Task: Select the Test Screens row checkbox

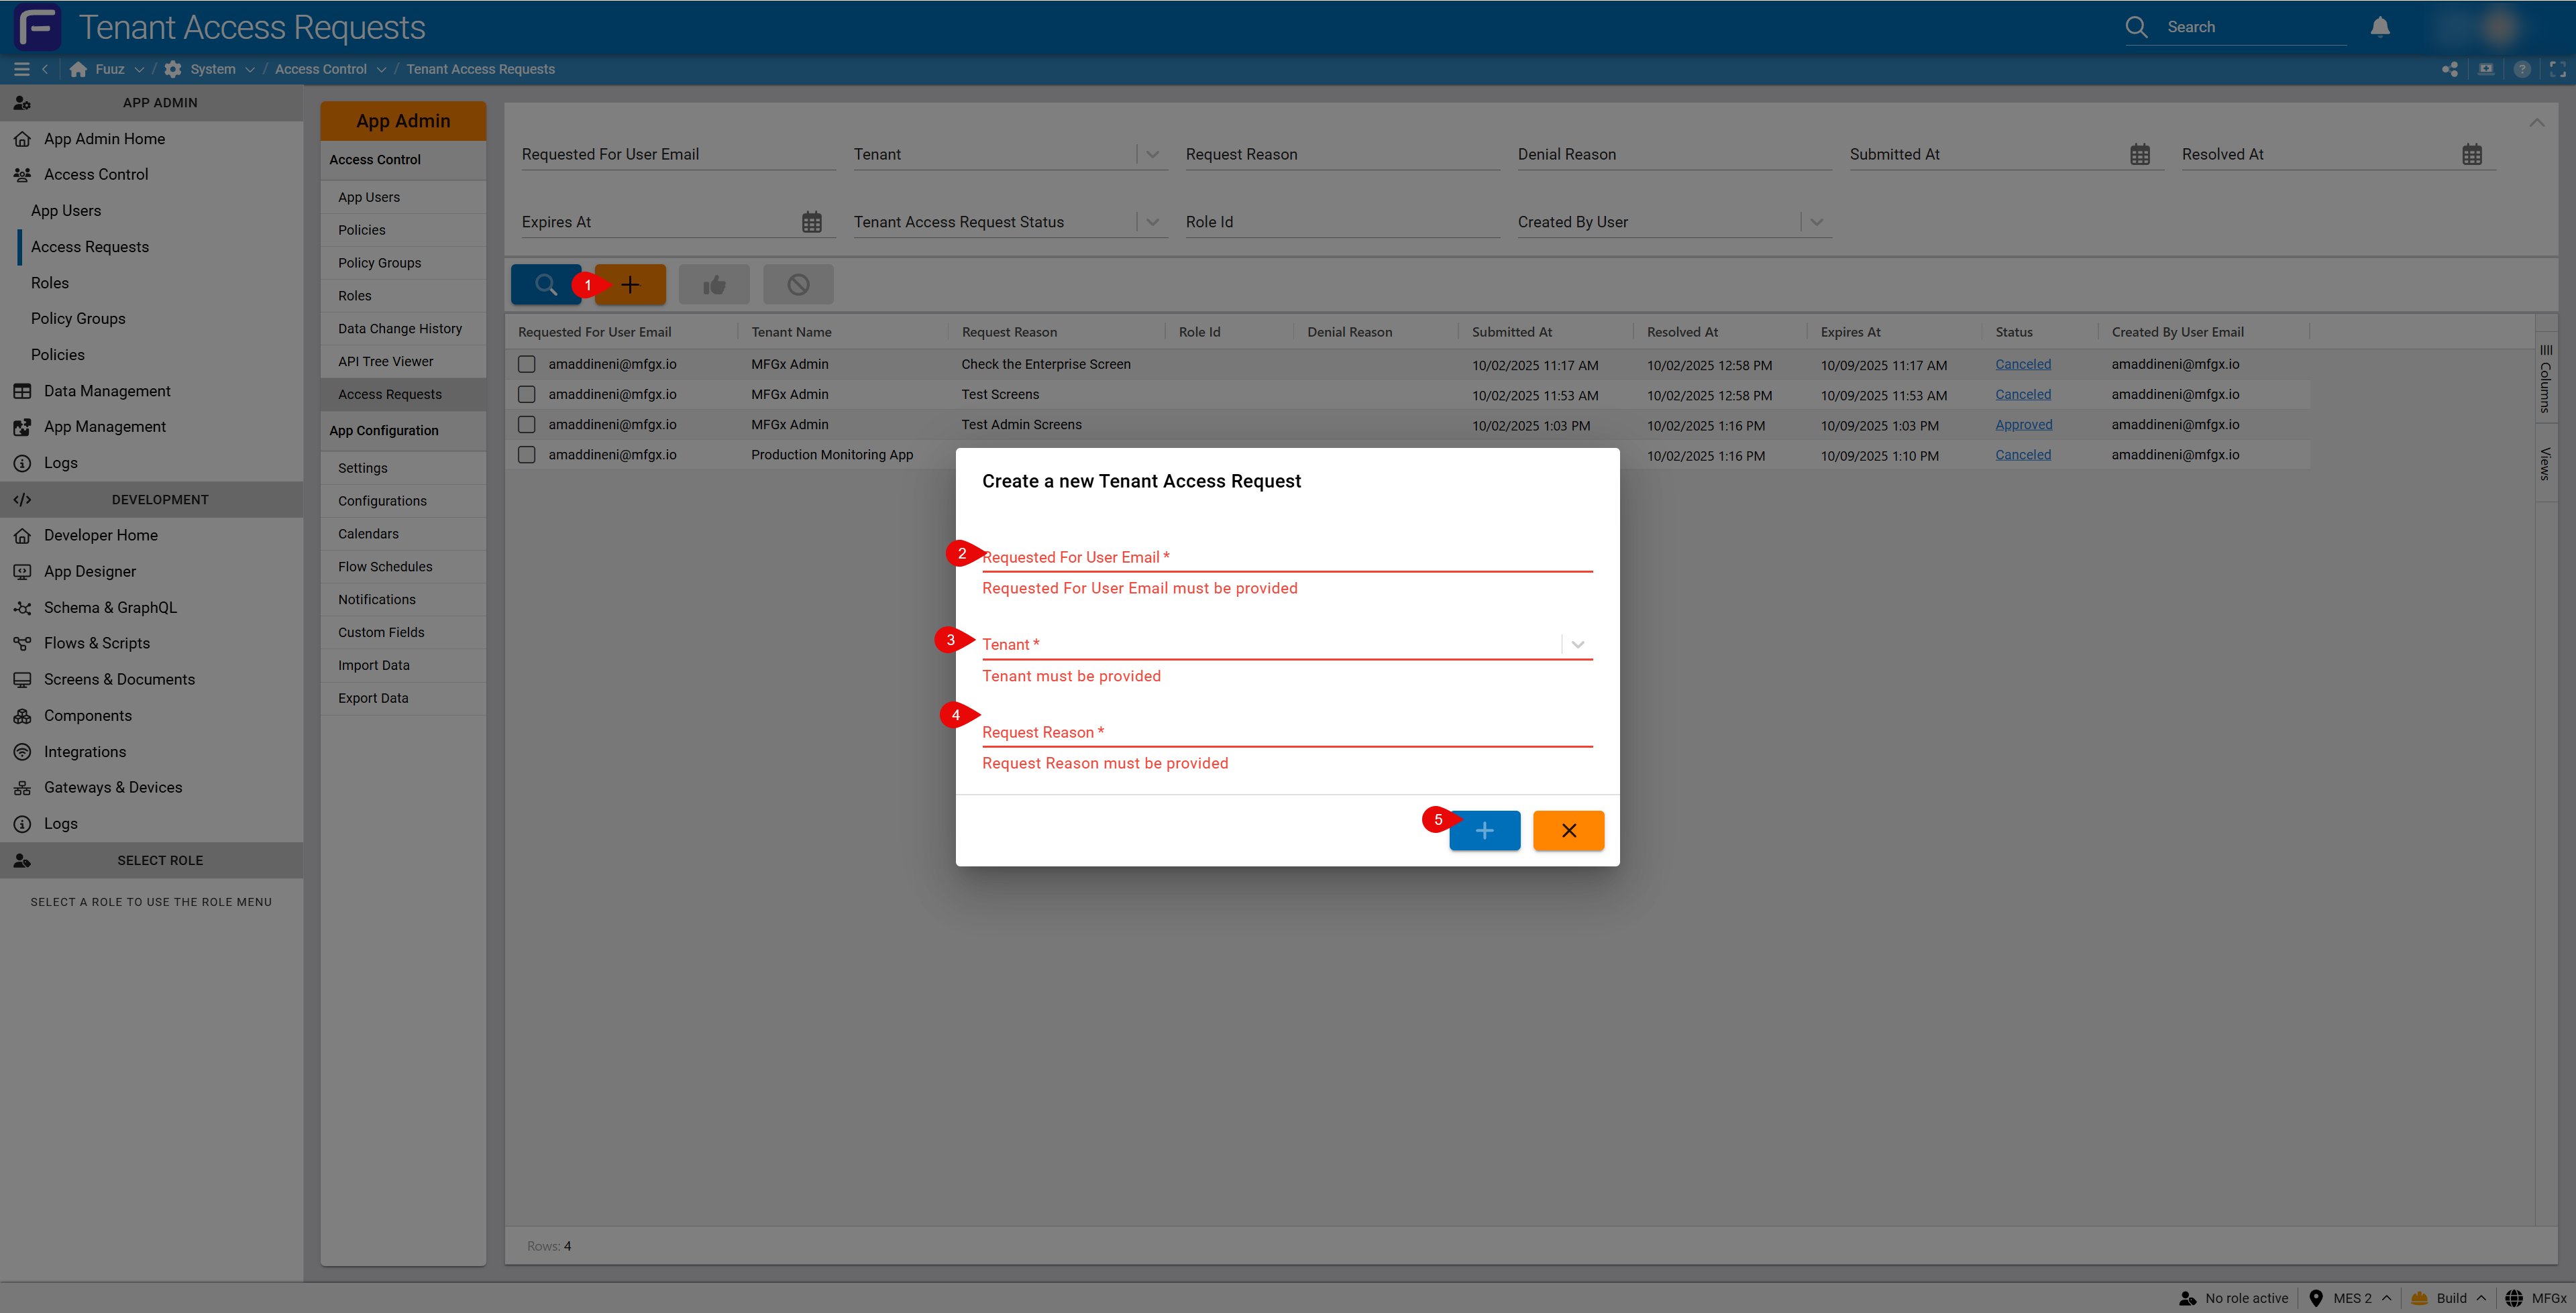Action: click(527, 395)
